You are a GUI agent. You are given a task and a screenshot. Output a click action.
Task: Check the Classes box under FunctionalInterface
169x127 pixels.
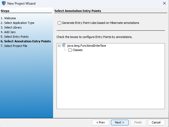pos(70,50)
